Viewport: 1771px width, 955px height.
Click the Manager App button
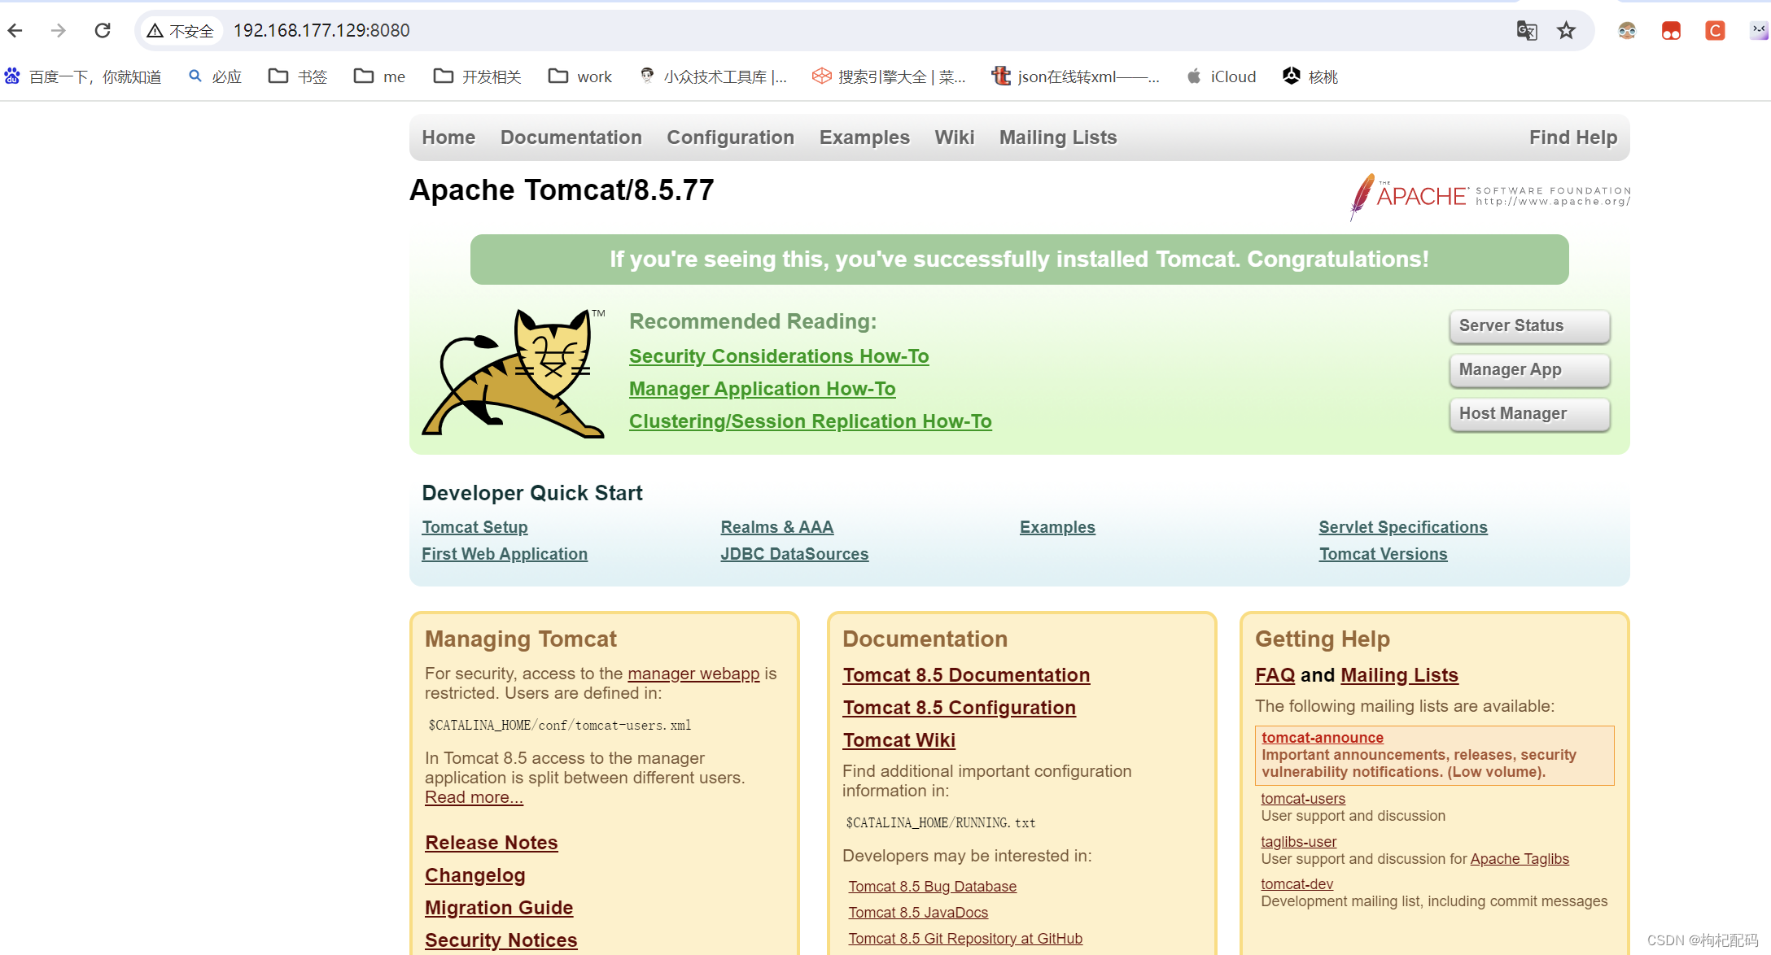point(1529,370)
